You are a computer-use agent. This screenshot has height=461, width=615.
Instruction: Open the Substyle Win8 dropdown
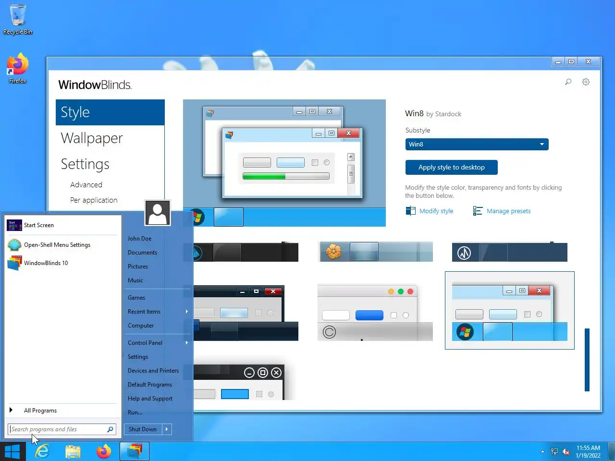tap(477, 145)
